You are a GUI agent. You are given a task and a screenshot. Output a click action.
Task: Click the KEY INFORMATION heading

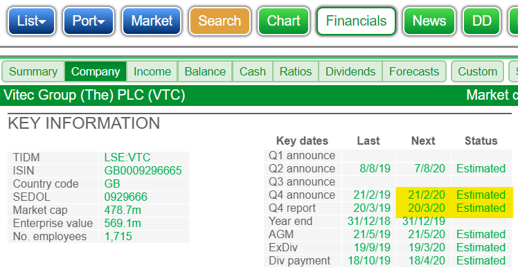[84, 123]
